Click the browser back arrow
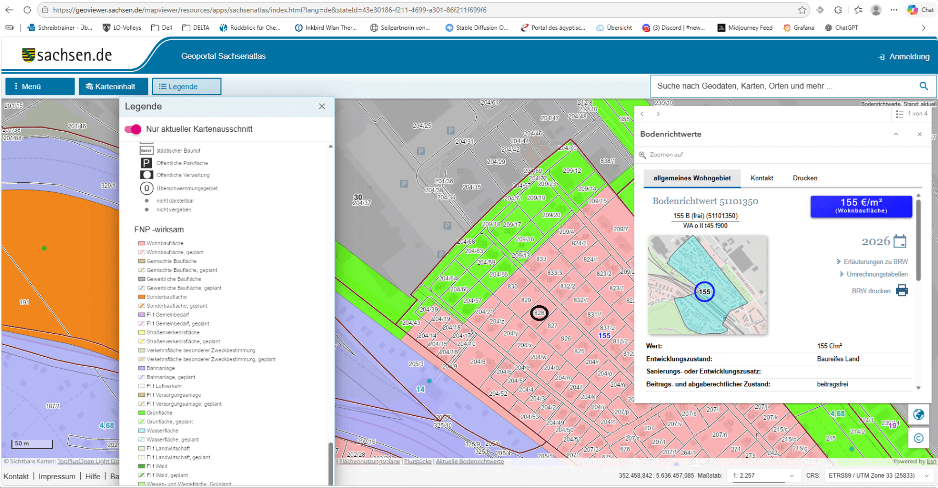This screenshot has width=938, height=488. point(9,10)
